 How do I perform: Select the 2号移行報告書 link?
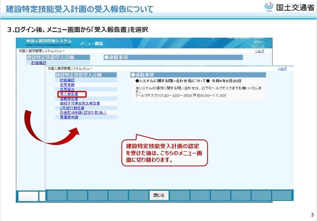click(x=72, y=108)
